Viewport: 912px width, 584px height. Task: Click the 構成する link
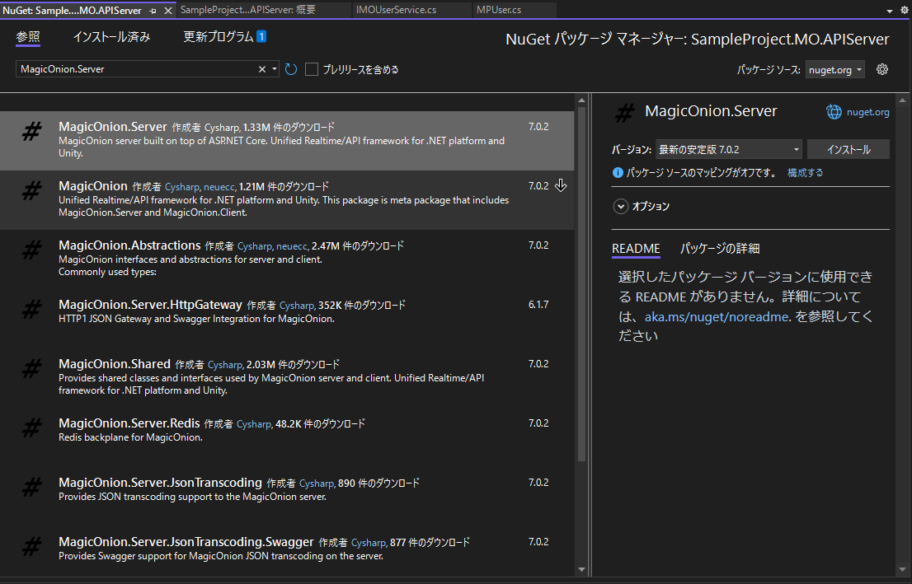pos(805,173)
